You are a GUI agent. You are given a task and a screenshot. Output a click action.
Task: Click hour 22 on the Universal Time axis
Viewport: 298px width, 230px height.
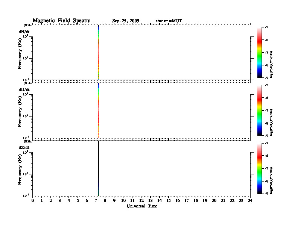[x=232, y=200]
